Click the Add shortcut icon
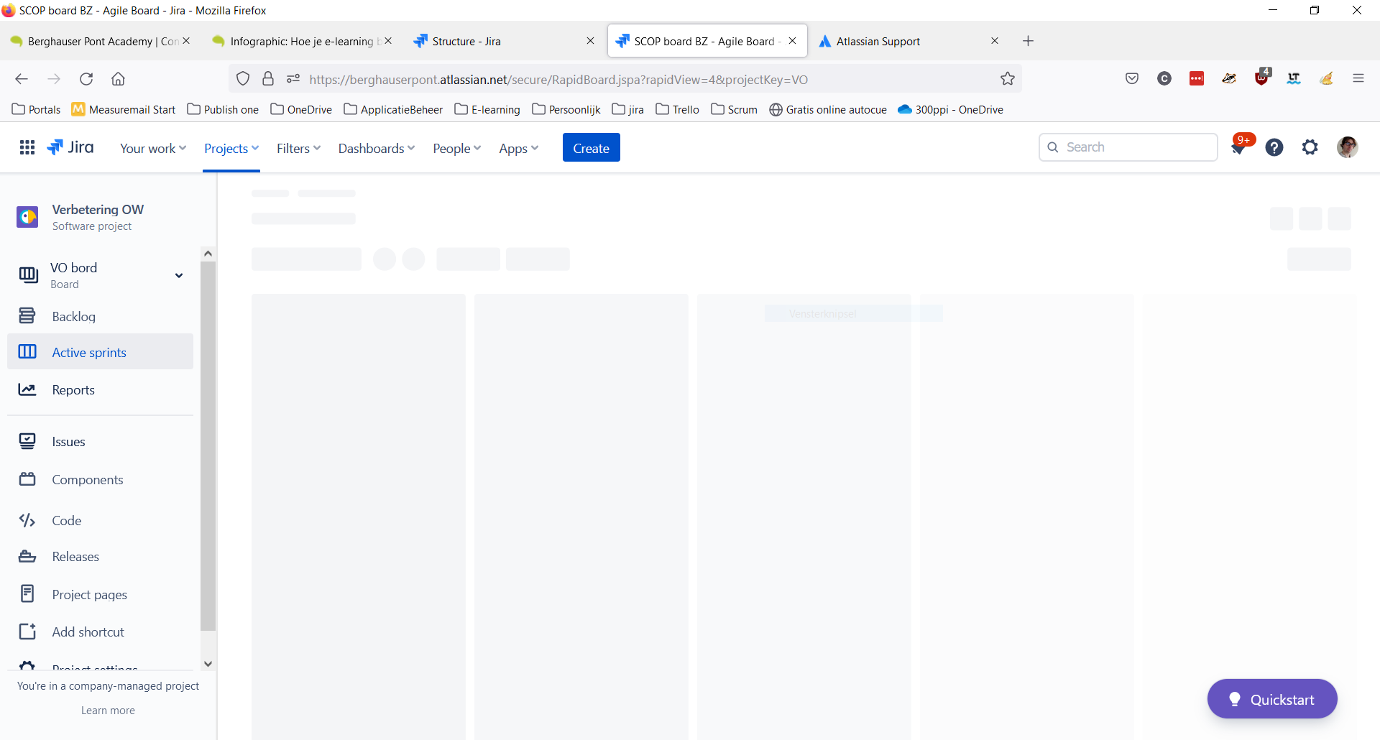 [27, 632]
